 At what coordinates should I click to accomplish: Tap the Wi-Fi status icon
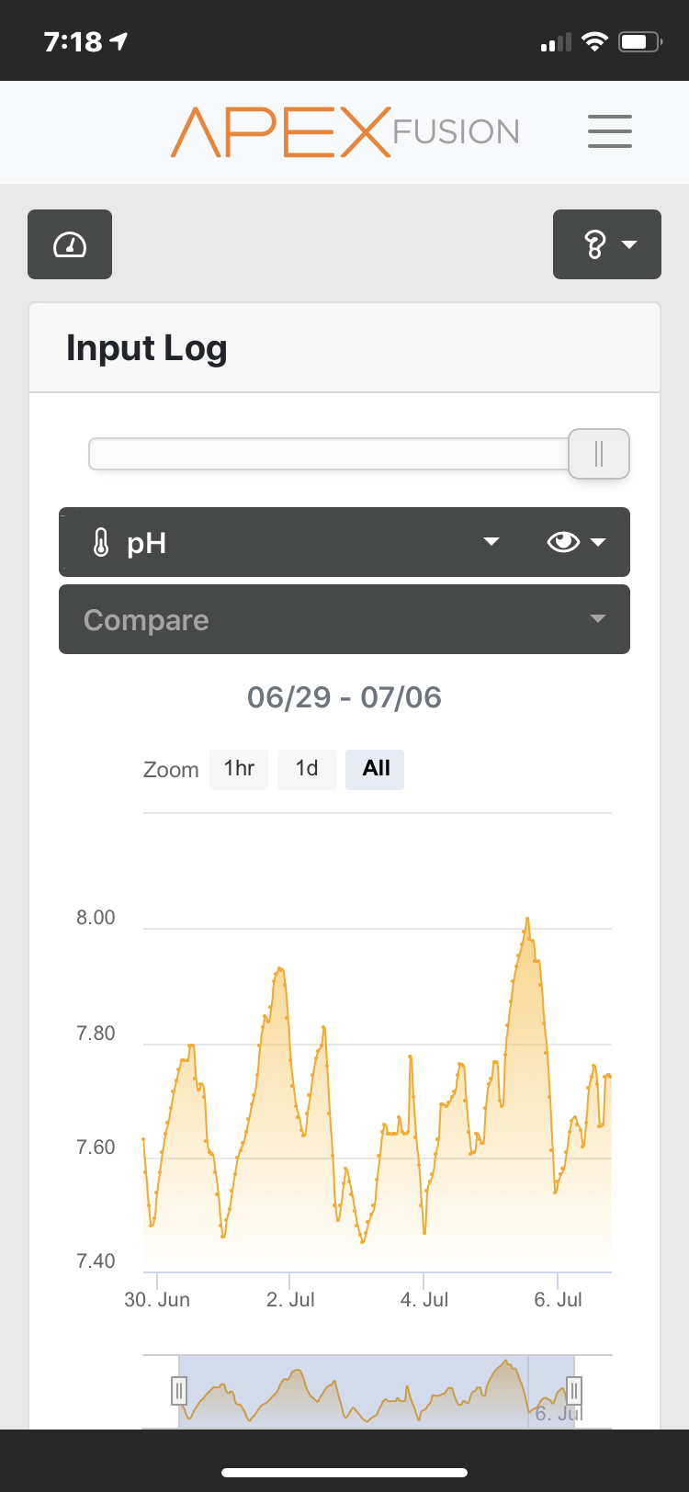(594, 41)
